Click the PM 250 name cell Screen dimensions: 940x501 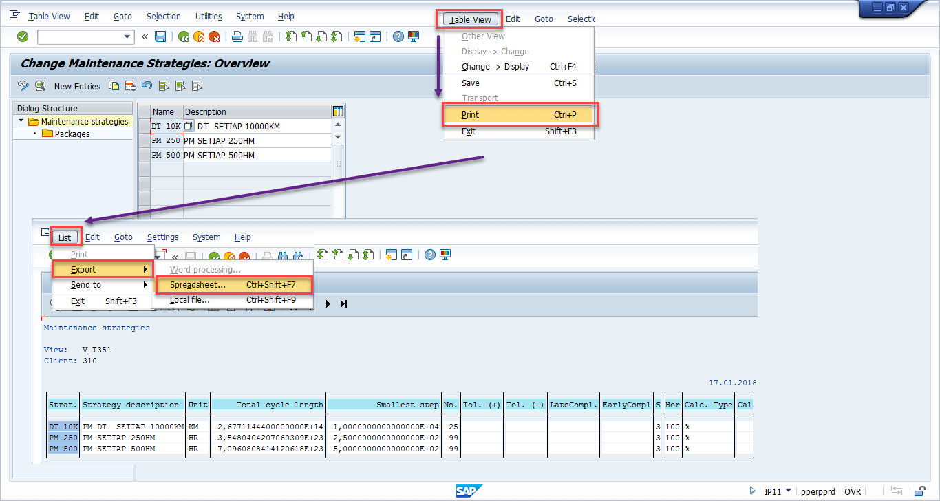[166, 141]
